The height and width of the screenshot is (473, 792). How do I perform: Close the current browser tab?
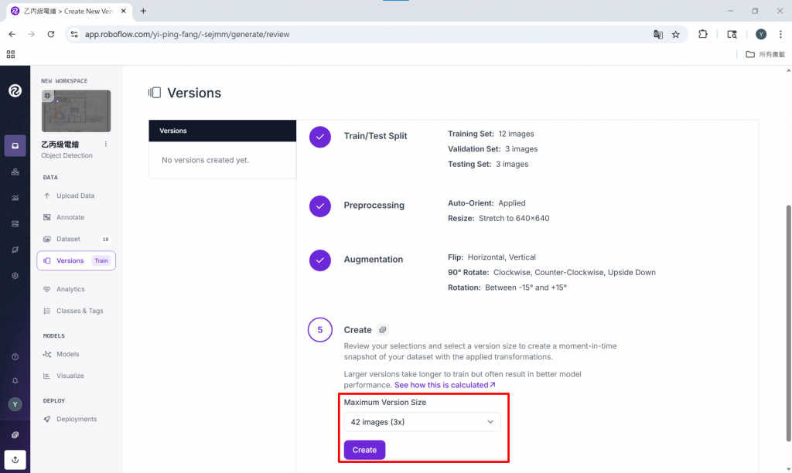[x=123, y=11]
